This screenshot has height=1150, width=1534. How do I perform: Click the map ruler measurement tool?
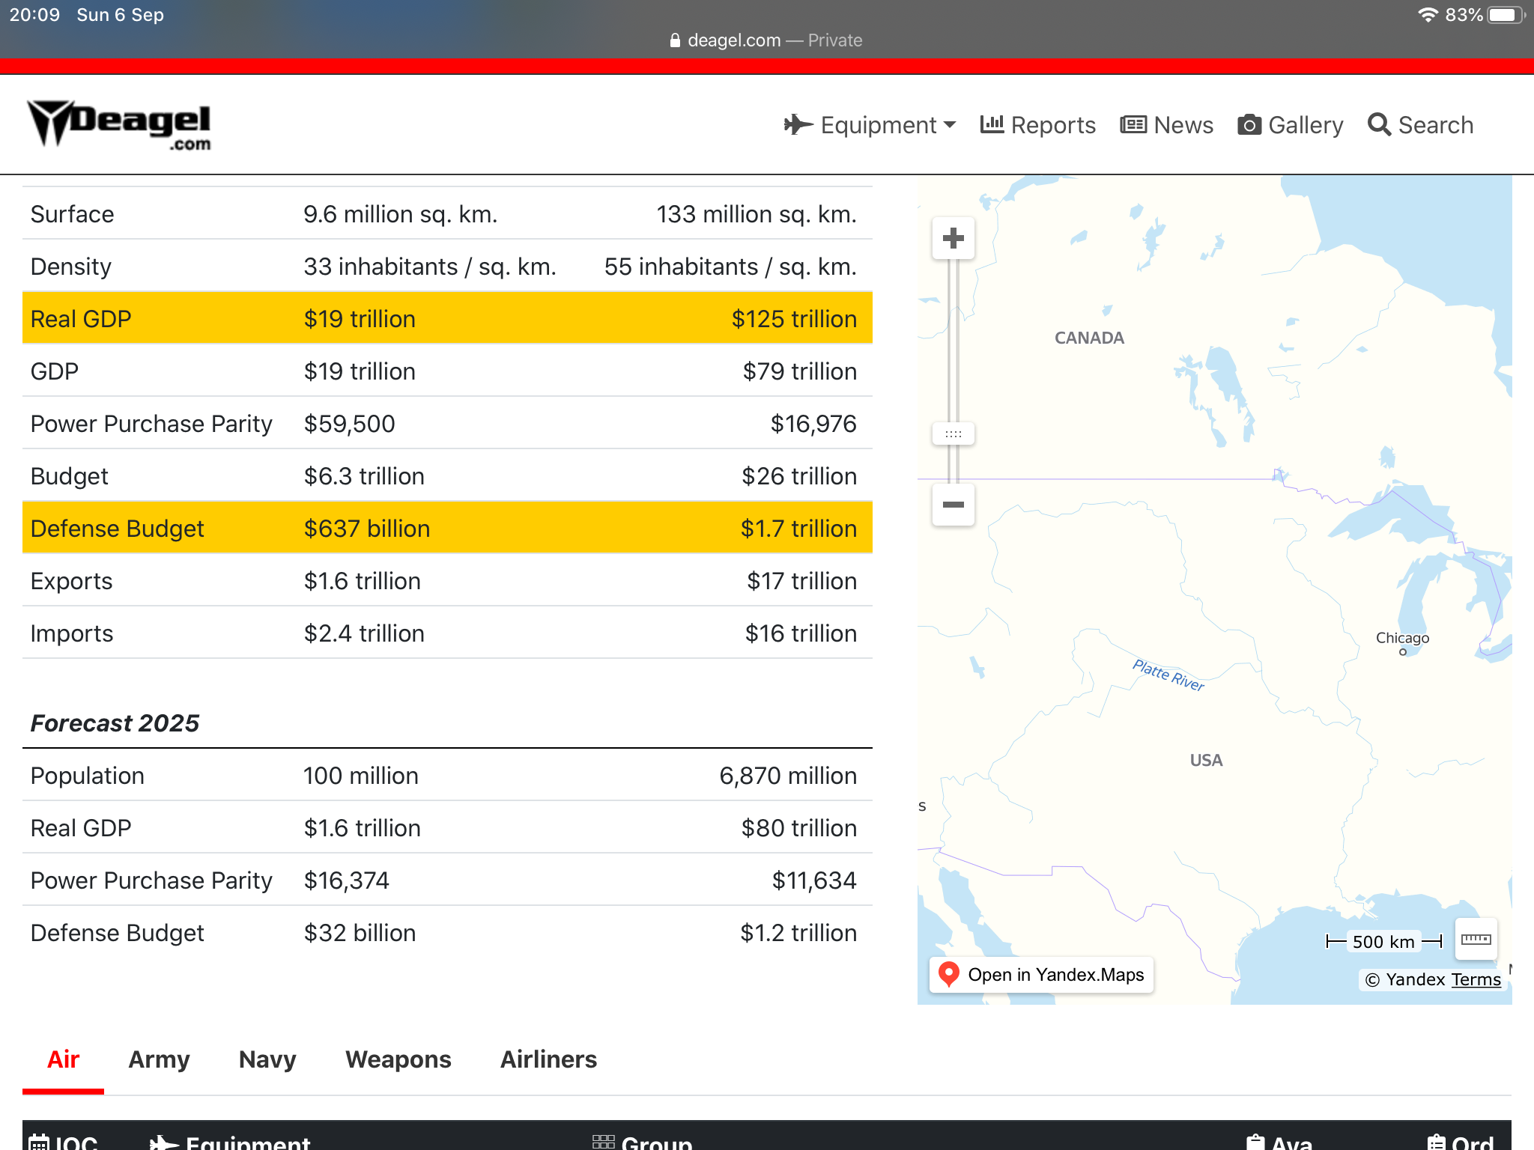coord(1476,939)
